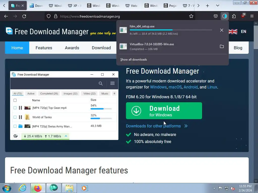The image size is (258, 193).
Task: Click the UK flag language icon
Action: (233, 31)
